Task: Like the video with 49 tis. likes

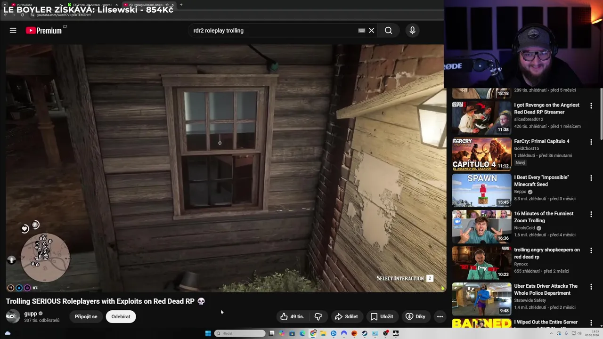Action: (292, 316)
